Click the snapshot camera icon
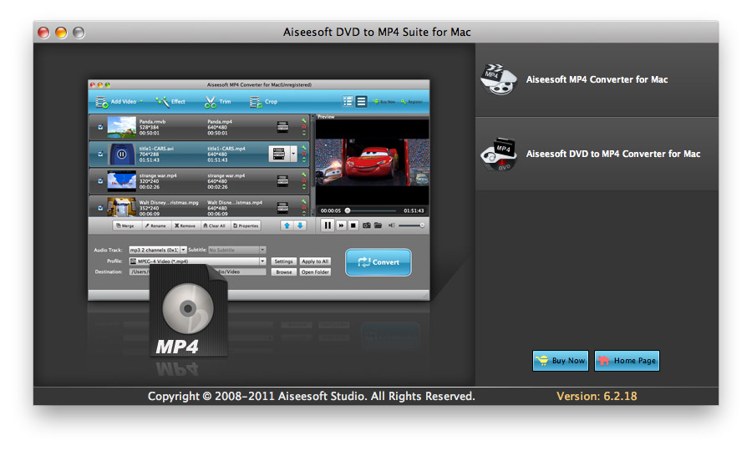This screenshot has width=752, height=451. [367, 225]
